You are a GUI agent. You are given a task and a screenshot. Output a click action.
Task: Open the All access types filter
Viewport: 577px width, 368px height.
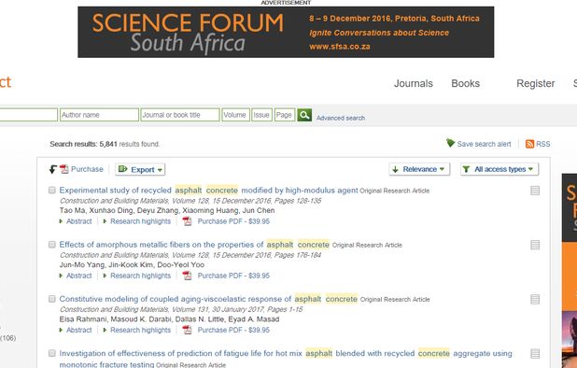click(500, 169)
